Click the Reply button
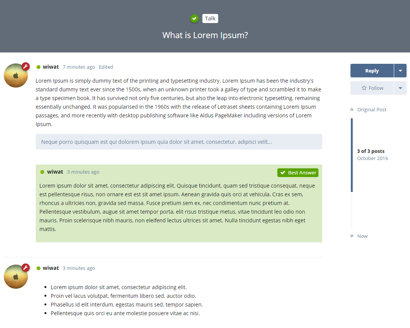Image resolution: width=410 pixels, height=328 pixels. [372, 71]
